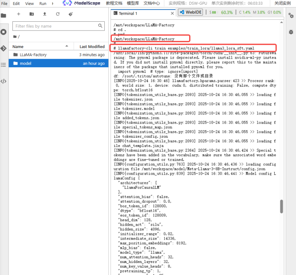Open the View menu
The height and width of the screenshot is (275, 296).
coord(29,4)
